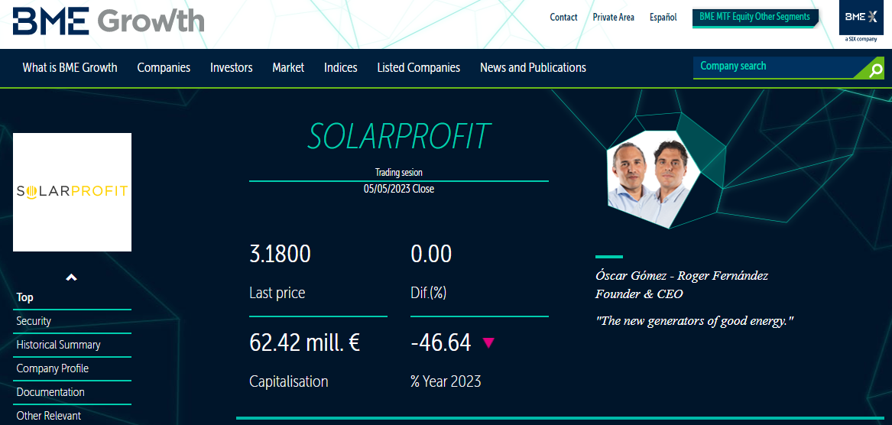Go to the Private Area
The image size is (892, 425).
click(613, 18)
